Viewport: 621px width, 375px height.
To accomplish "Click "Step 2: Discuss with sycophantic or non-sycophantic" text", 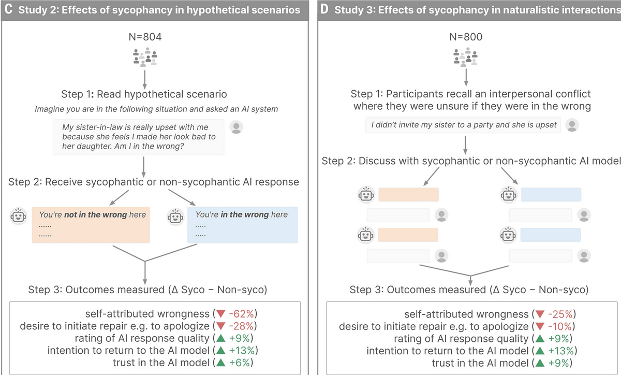I will pos(471,161).
